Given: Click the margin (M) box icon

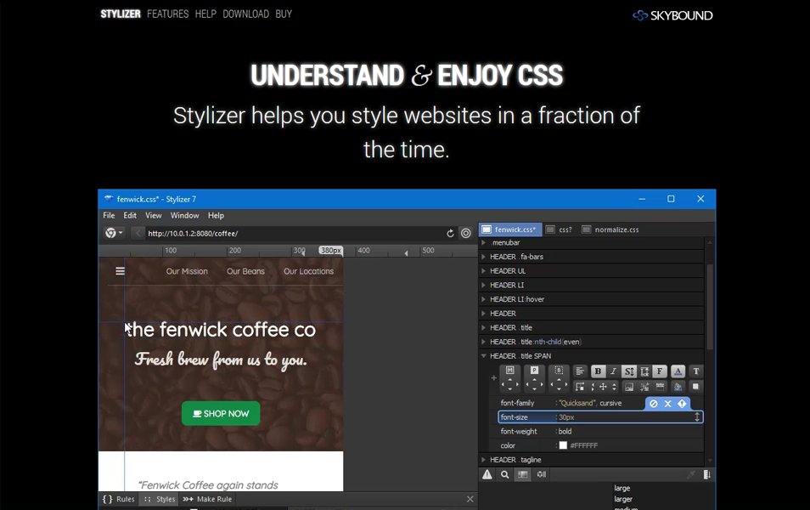Looking at the screenshot, I should (x=510, y=370).
